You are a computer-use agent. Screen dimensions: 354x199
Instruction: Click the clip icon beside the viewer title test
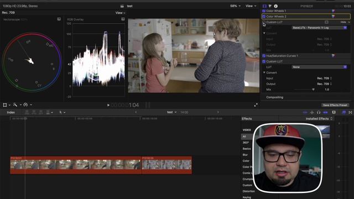click(122, 6)
